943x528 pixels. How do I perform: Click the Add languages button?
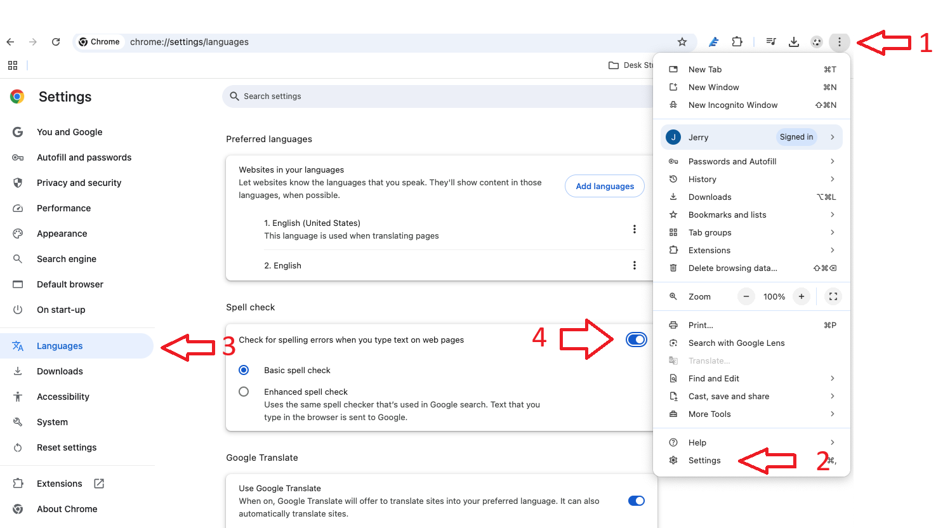[605, 186]
